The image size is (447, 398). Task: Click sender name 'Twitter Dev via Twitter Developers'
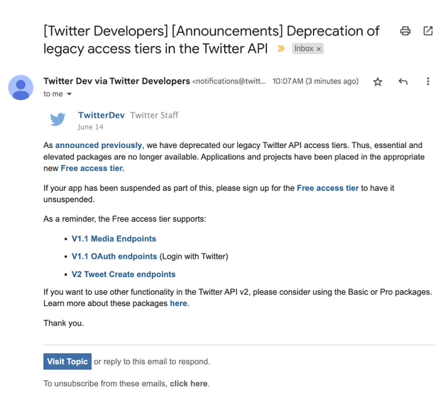coord(116,82)
